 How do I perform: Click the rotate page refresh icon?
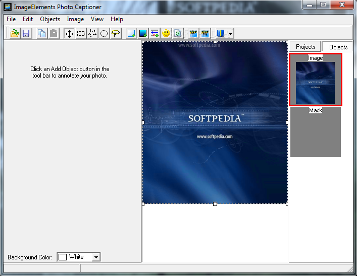pyautogui.click(x=178, y=34)
